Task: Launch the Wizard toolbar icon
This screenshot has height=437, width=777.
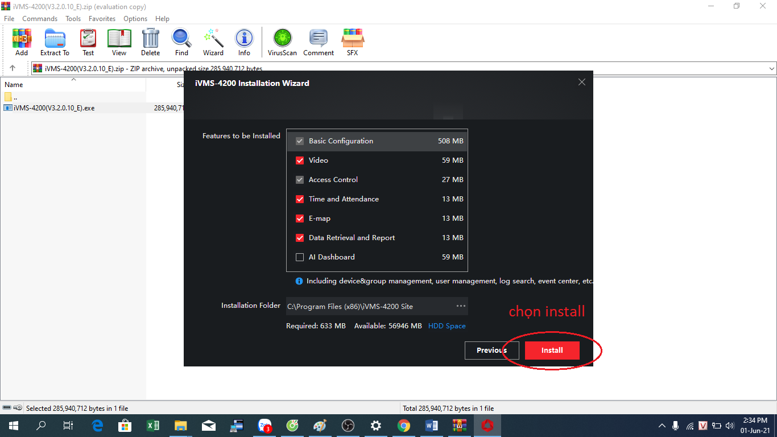Action: coord(213,43)
